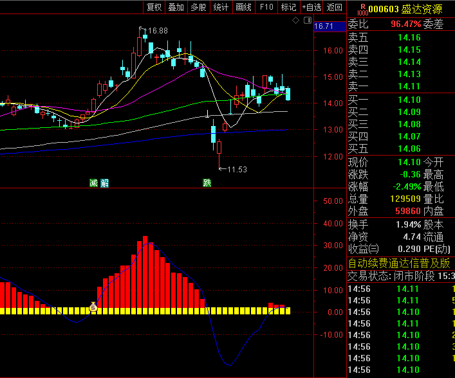Click 委比 value 96.47%
Viewport: 455px width, 378px height.
(405, 24)
